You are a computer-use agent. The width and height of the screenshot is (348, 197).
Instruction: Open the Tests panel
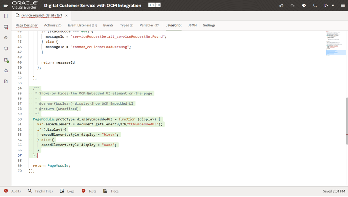89,191
